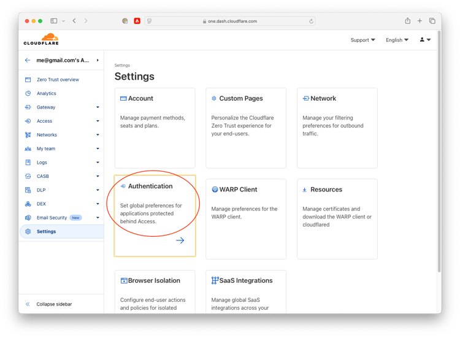Click the Settings gear icon in sidebar
The width and height of the screenshot is (460, 338).
[x=28, y=231]
